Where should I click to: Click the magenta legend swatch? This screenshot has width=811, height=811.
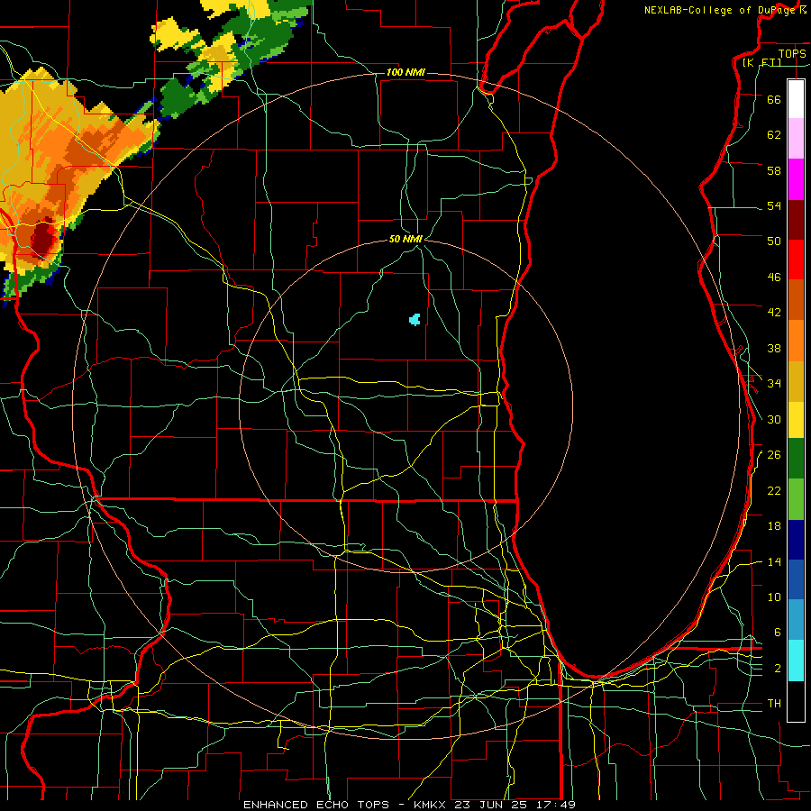click(796, 179)
